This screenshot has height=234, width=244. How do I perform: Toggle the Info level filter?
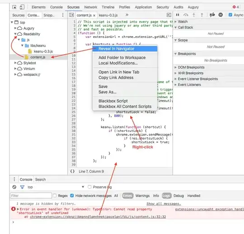click(x=156, y=196)
